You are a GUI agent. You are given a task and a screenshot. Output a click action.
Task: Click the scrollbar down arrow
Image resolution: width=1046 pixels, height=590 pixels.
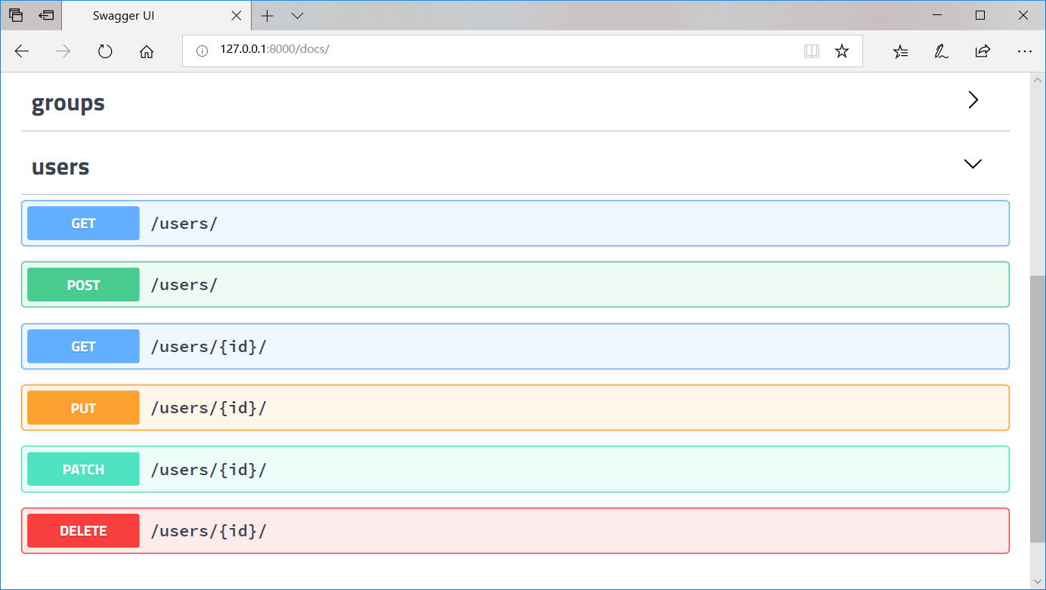[x=1038, y=581]
